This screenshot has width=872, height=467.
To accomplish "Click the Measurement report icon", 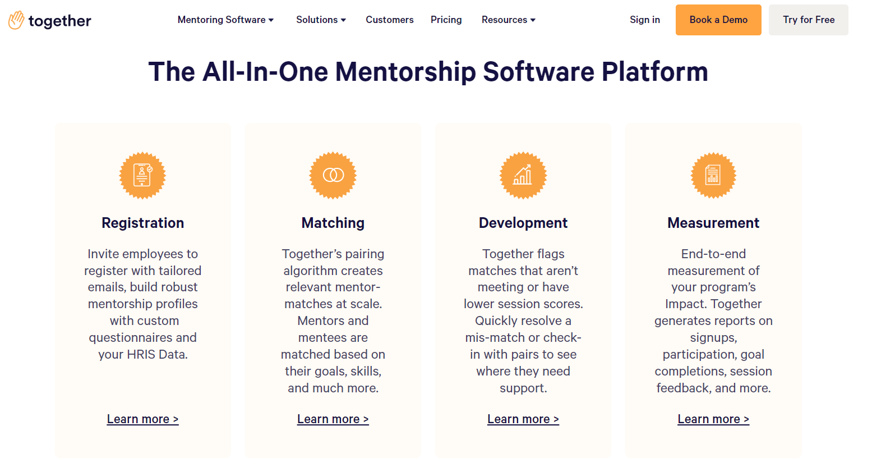I will coord(713,176).
